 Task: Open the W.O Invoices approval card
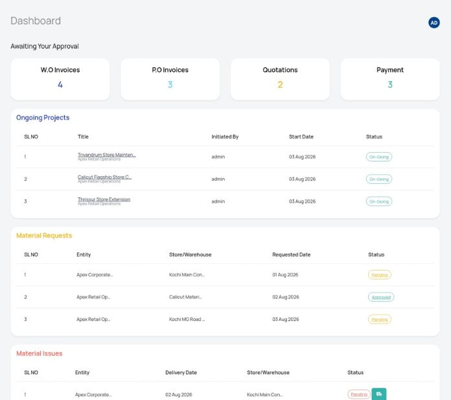pos(60,80)
